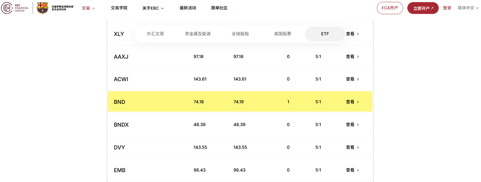Open the 简体中文 language dropdown
481x182 pixels.
[468, 8]
